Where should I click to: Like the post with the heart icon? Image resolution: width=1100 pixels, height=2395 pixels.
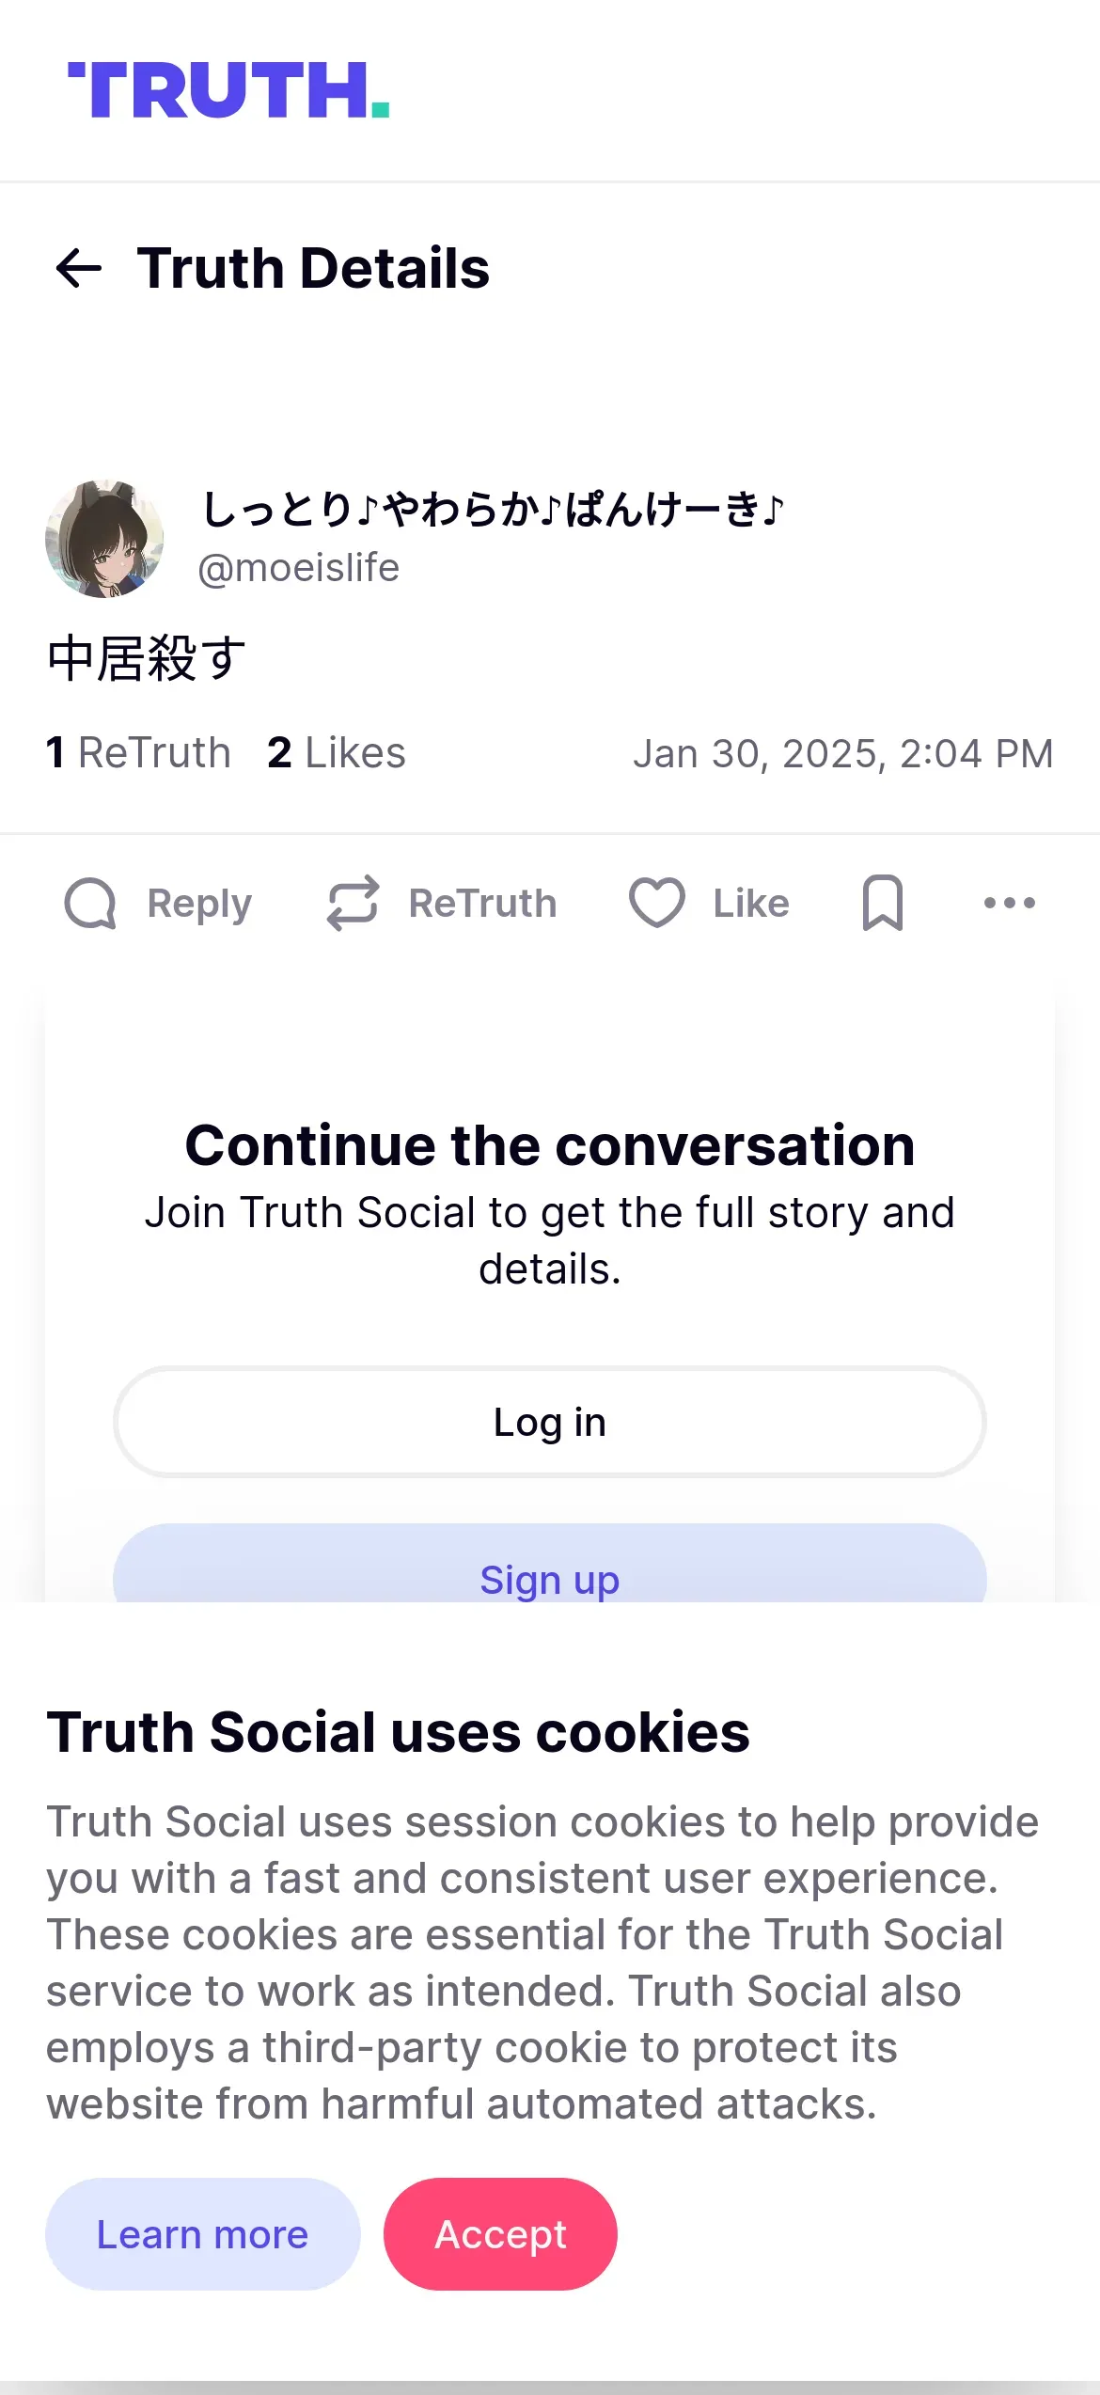(656, 903)
